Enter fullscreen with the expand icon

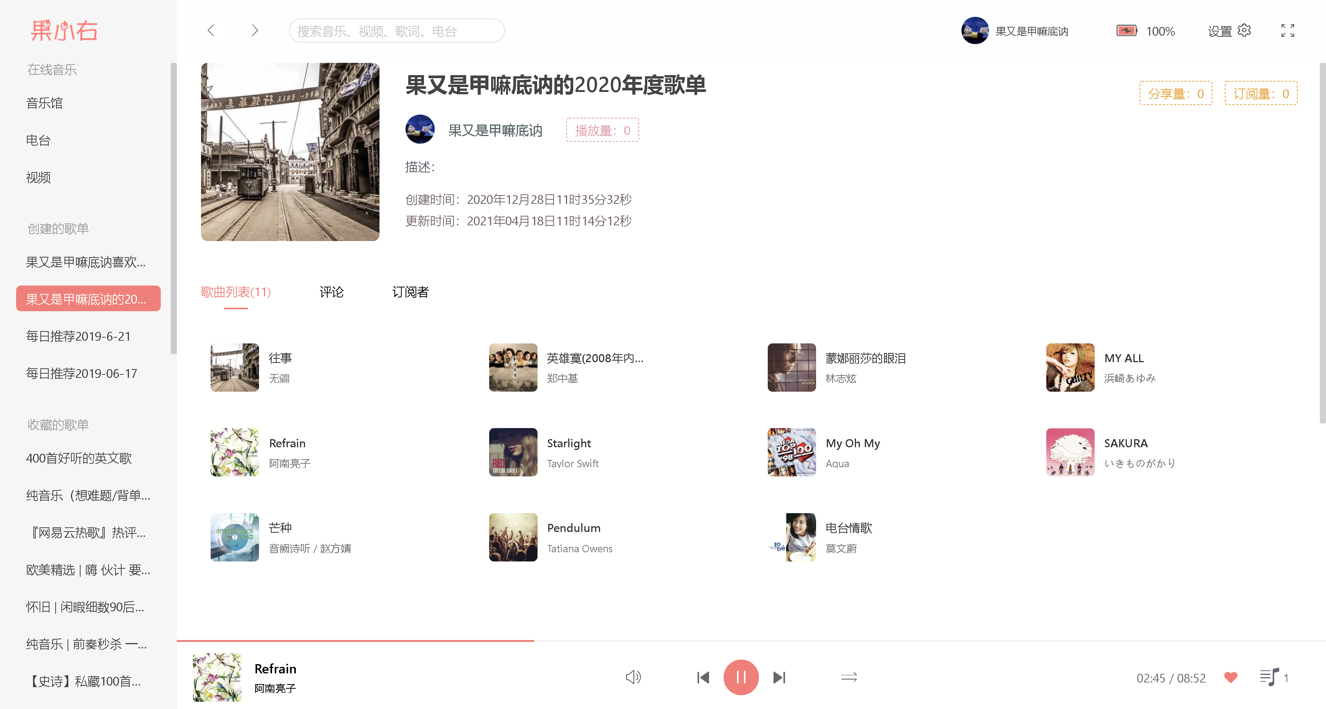(x=1287, y=30)
